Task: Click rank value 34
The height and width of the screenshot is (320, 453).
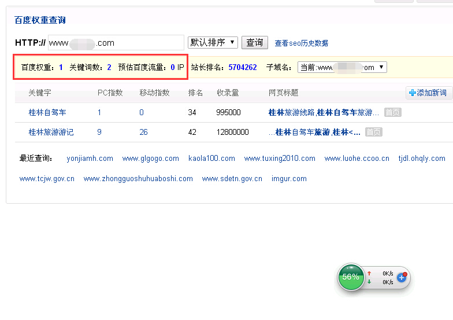Action: click(192, 112)
